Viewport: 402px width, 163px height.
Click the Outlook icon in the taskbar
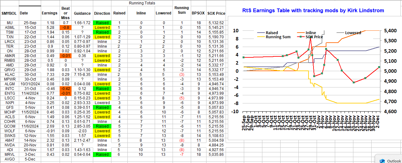[382, 161]
